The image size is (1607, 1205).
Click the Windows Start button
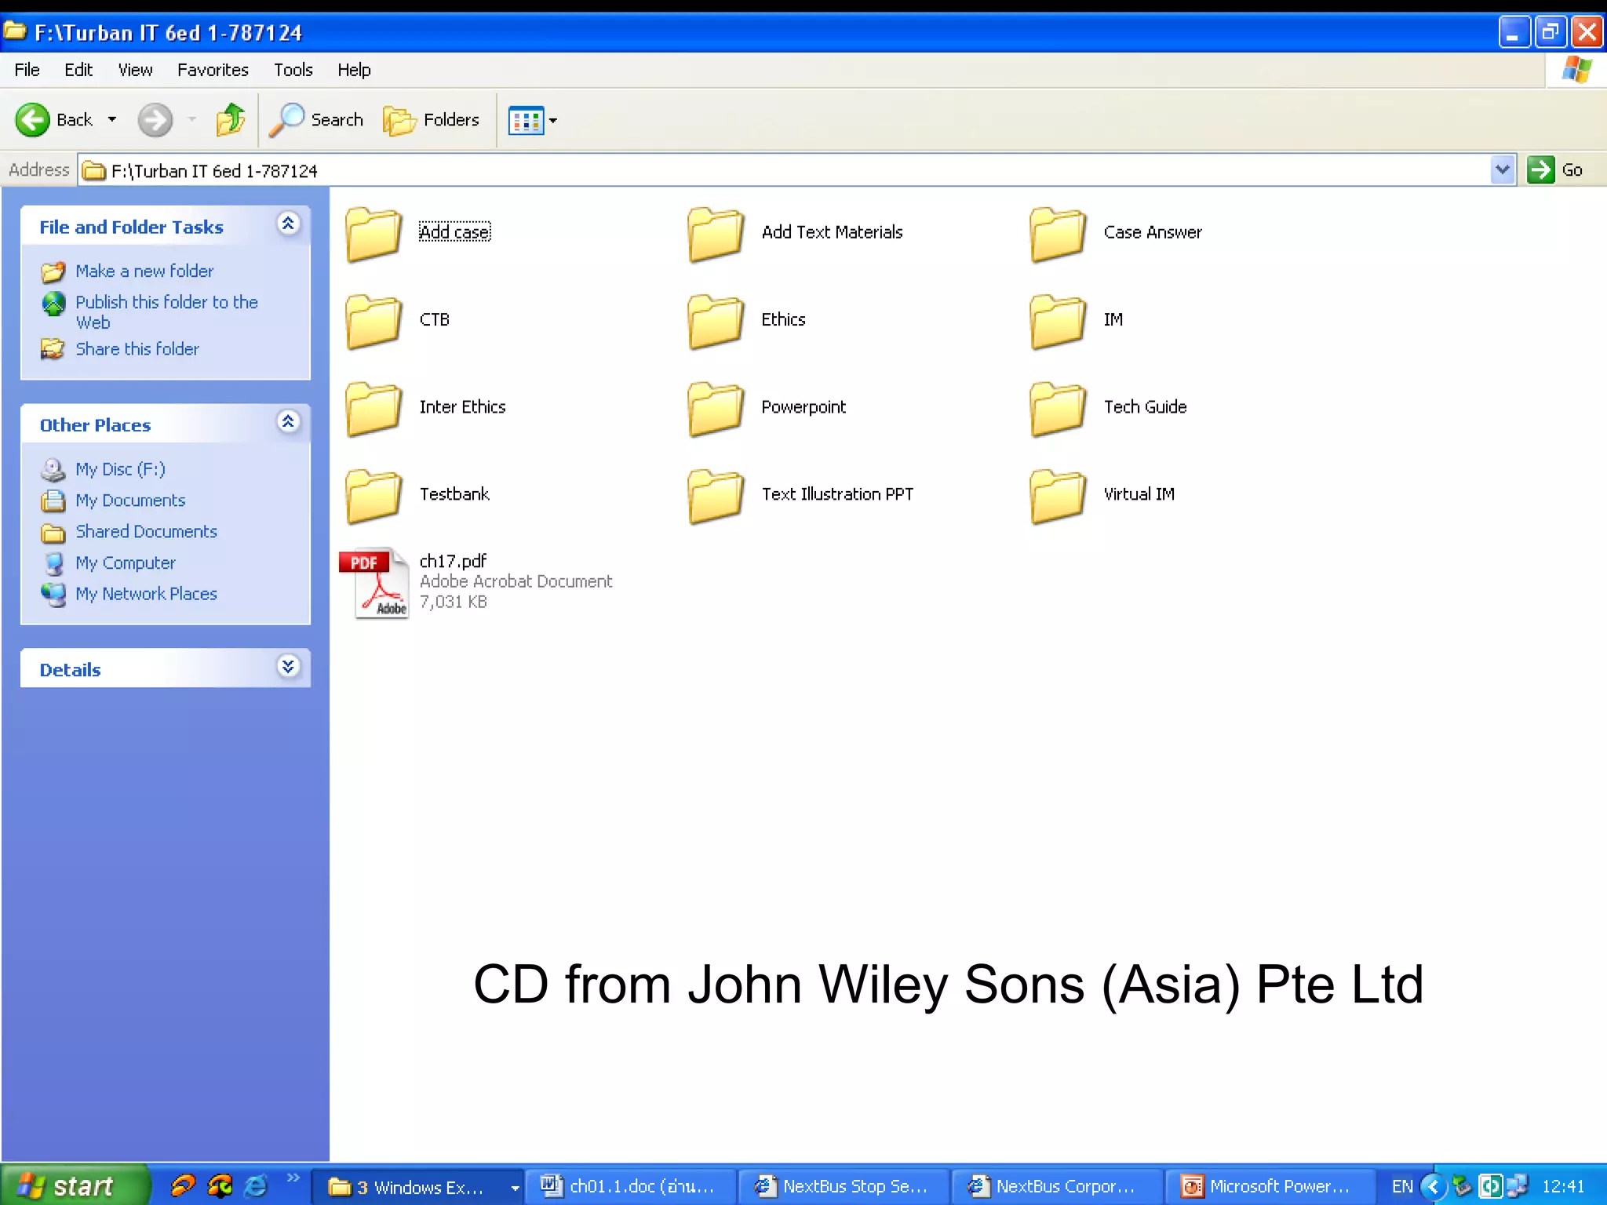(x=75, y=1185)
